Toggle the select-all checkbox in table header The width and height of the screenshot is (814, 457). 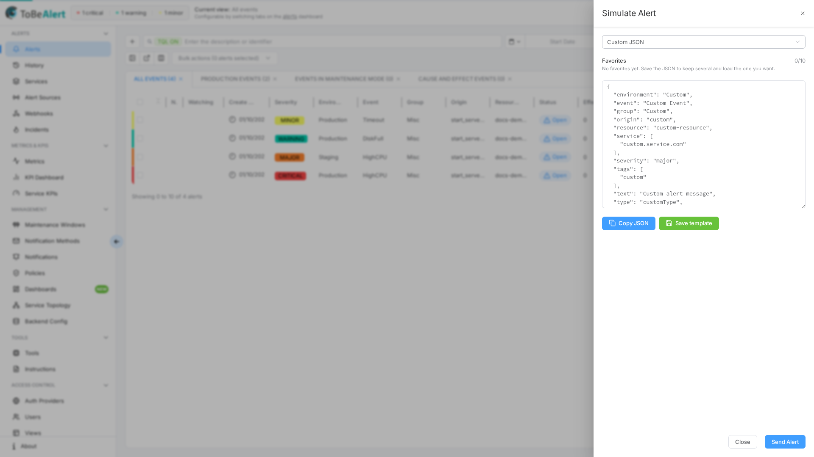tap(140, 102)
